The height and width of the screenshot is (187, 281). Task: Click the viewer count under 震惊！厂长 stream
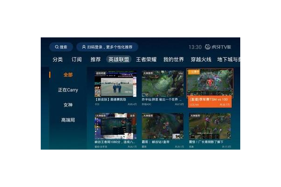pyautogui.click(x=227, y=147)
